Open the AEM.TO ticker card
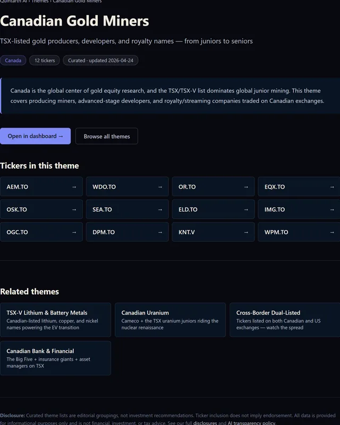The image size is (340, 425). click(41, 186)
